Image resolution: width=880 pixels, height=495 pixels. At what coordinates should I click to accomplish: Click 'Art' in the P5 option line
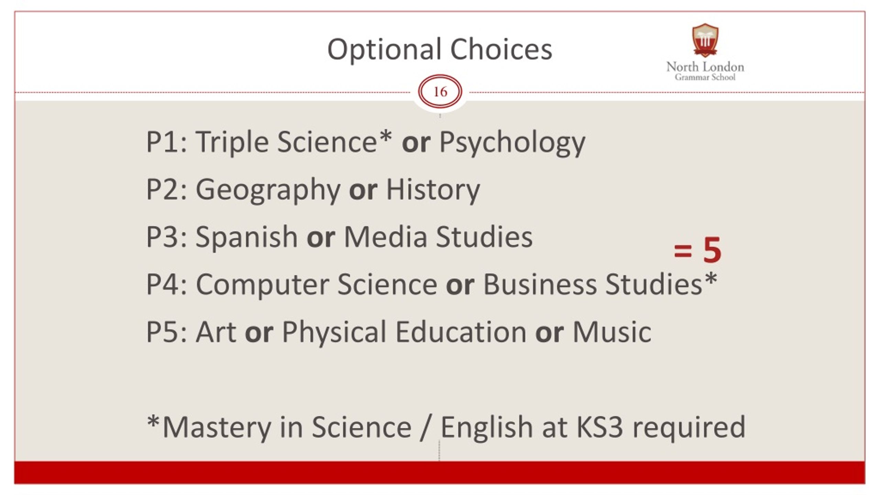(216, 332)
